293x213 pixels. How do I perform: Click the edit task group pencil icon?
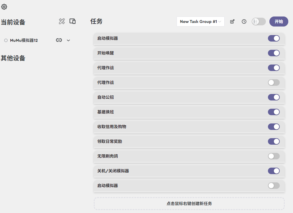click(232, 21)
